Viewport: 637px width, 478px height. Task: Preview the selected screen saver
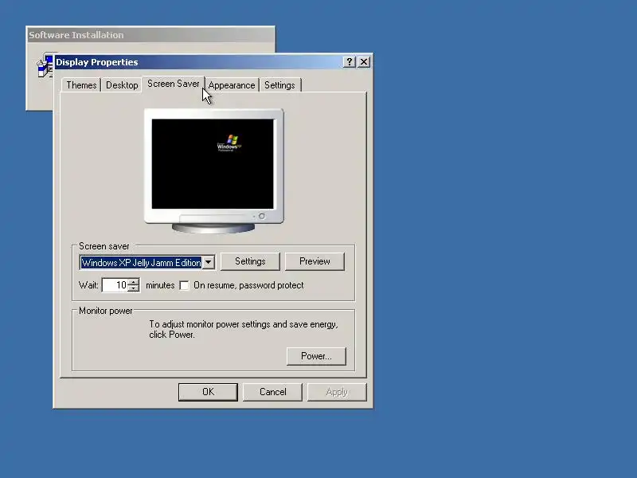[x=315, y=261]
